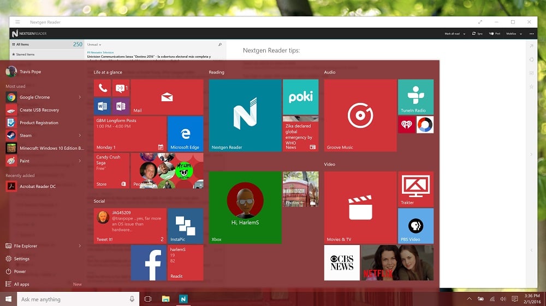The image size is (546, 306).
Task: Launch the Word tile
Action: [103, 106]
